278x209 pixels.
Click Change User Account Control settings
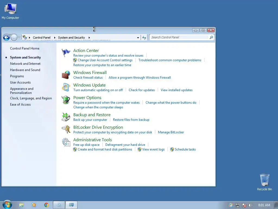[x=105, y=60]
